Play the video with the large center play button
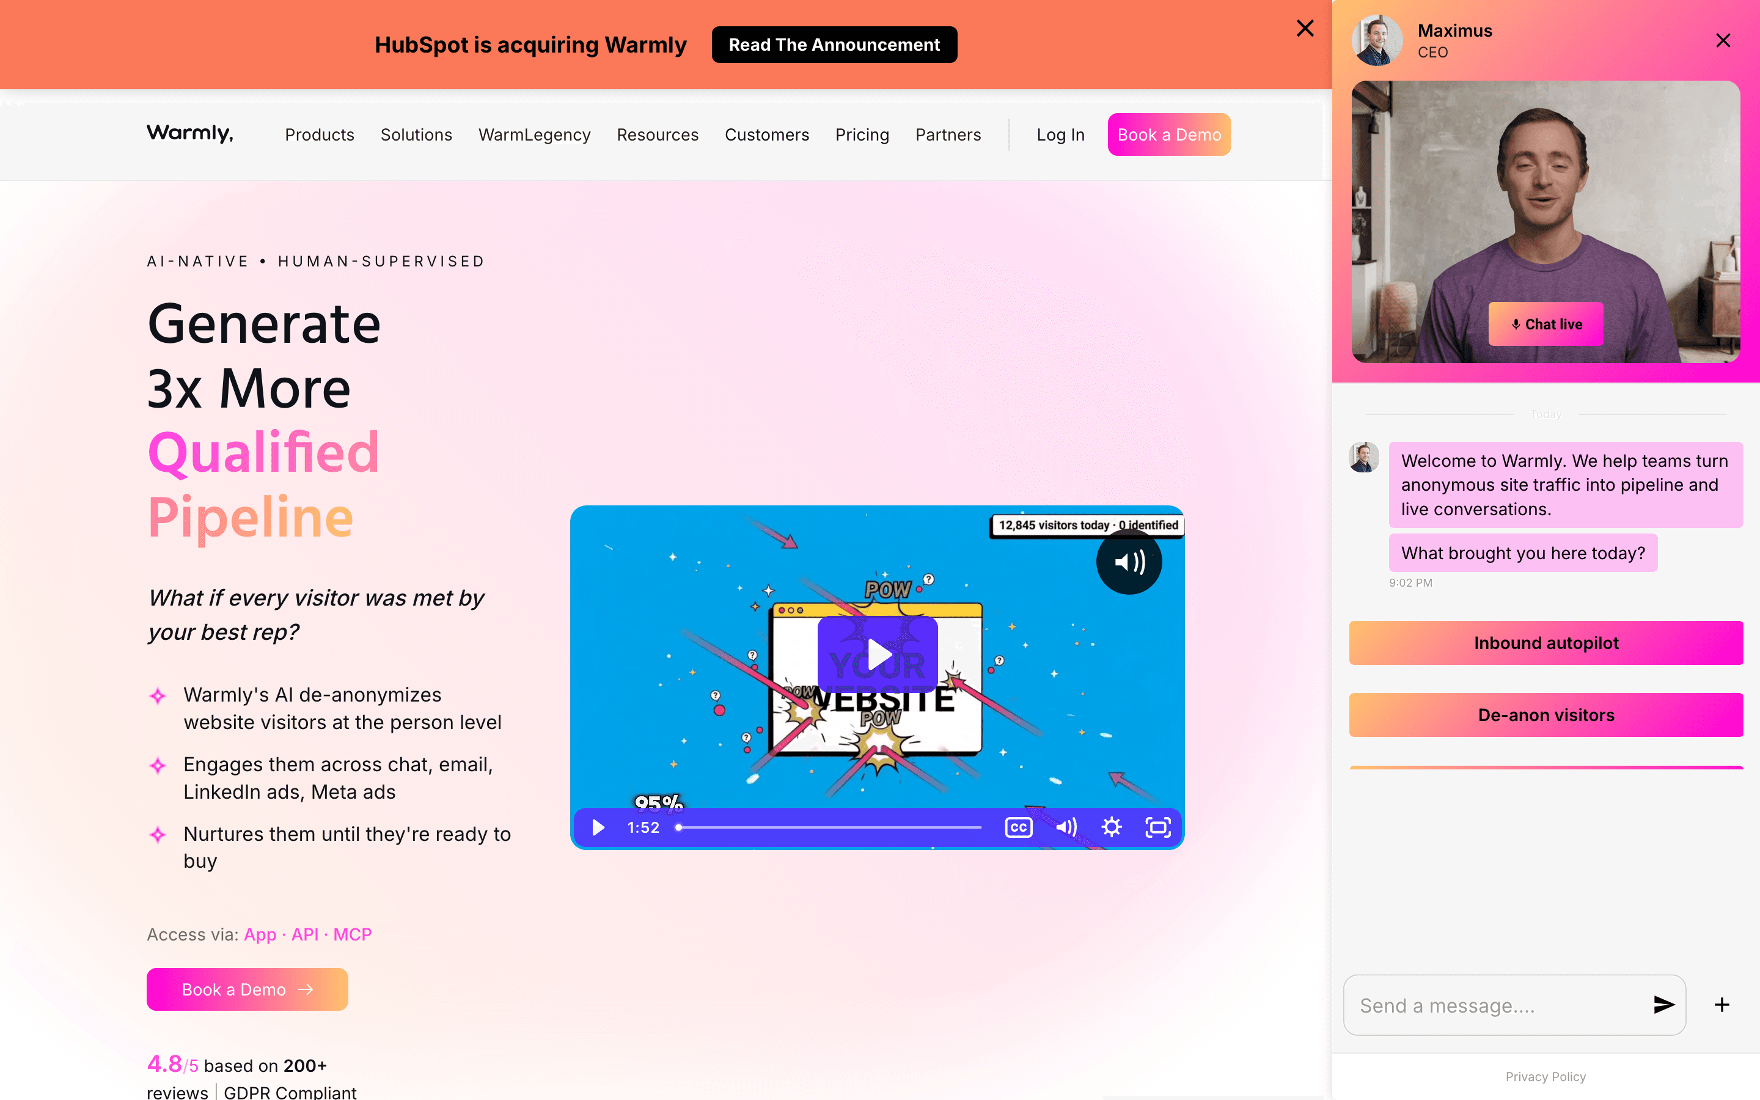This screenshot has width=1760, height=1100. click(x=877, y=654)
